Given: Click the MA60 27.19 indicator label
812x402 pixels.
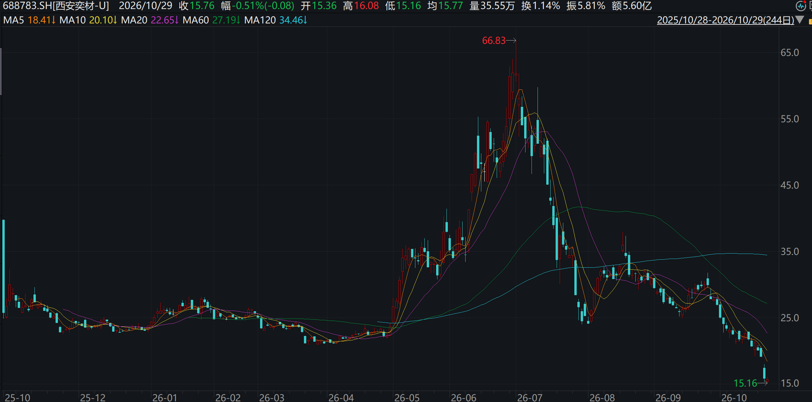Looking at the screenshot, I should click(212, 20).
